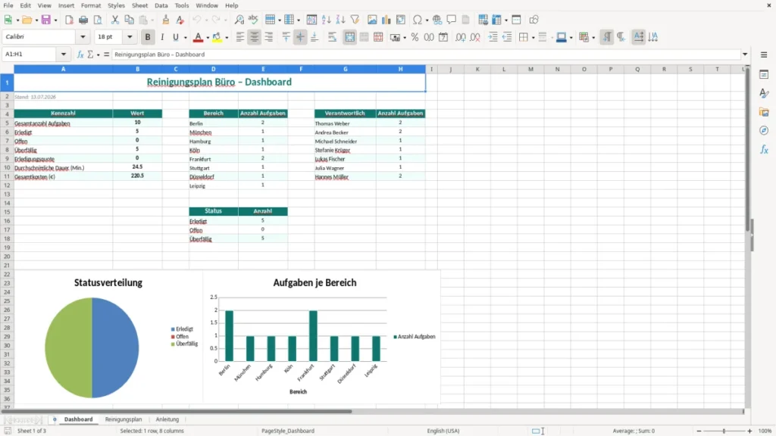This screenshot has width=776, height=436.
Task: Click the zoom in plus button
Action: 749,431
